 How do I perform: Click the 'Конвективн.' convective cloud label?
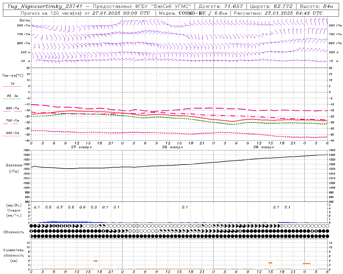click(x=14, y=250)
